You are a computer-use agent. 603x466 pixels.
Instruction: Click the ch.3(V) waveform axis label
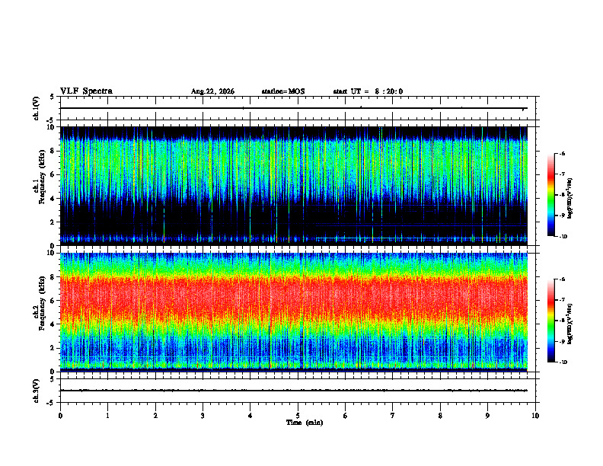[37, 391]
